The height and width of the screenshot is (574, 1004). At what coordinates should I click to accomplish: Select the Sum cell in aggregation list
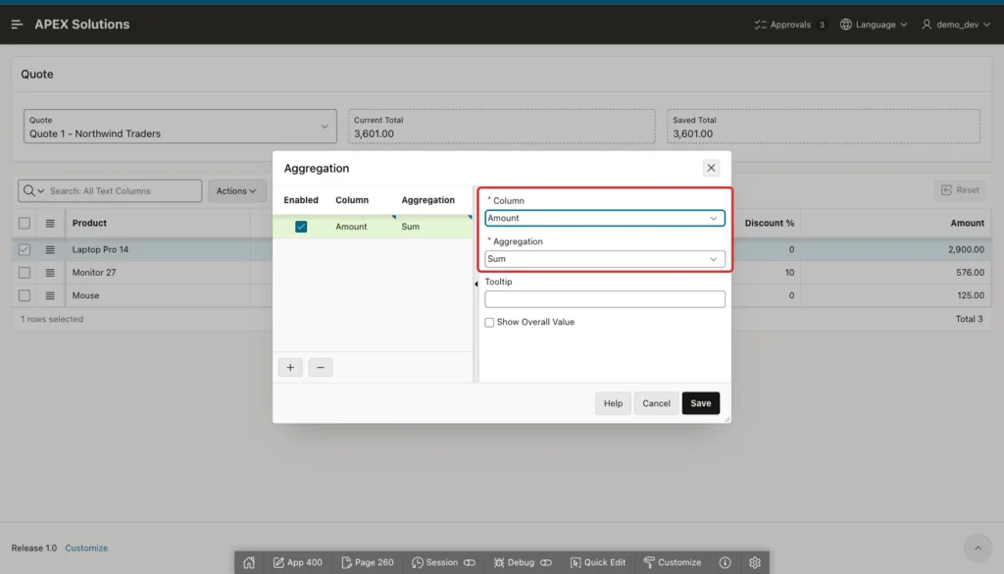pyautogui.click(x=434, y=227)
